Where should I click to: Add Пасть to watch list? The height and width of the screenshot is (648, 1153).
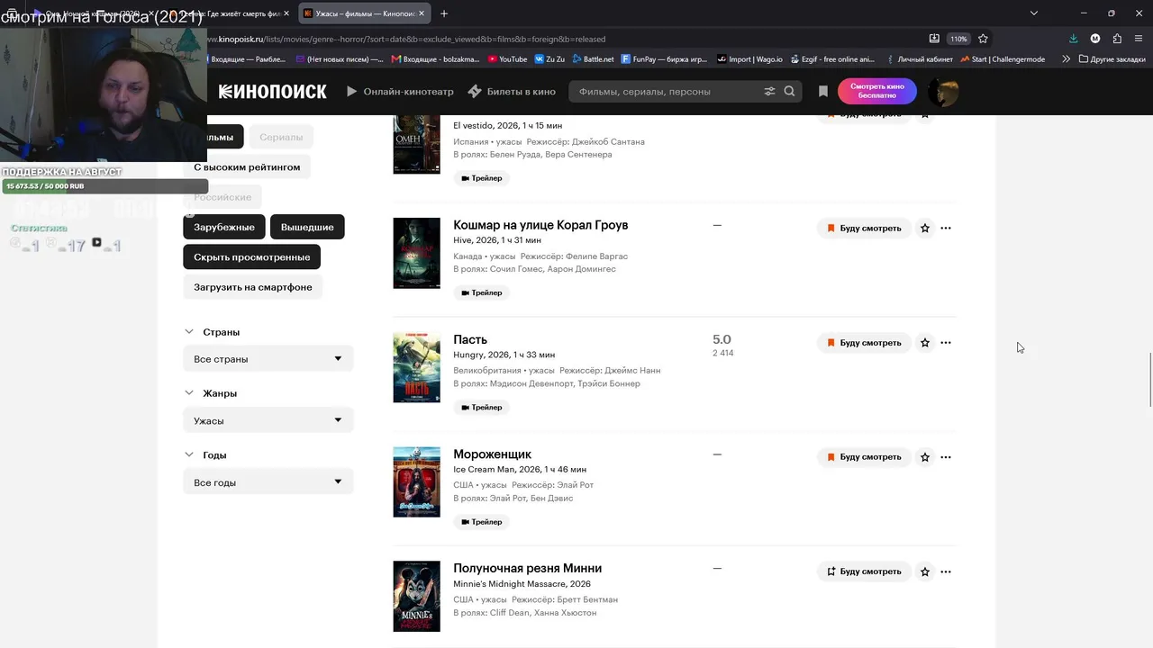click(x=865, y=343)
